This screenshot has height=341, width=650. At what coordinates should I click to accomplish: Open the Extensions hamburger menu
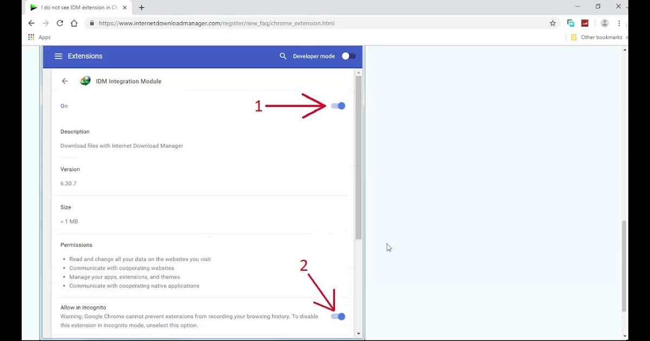coord(58,56)
